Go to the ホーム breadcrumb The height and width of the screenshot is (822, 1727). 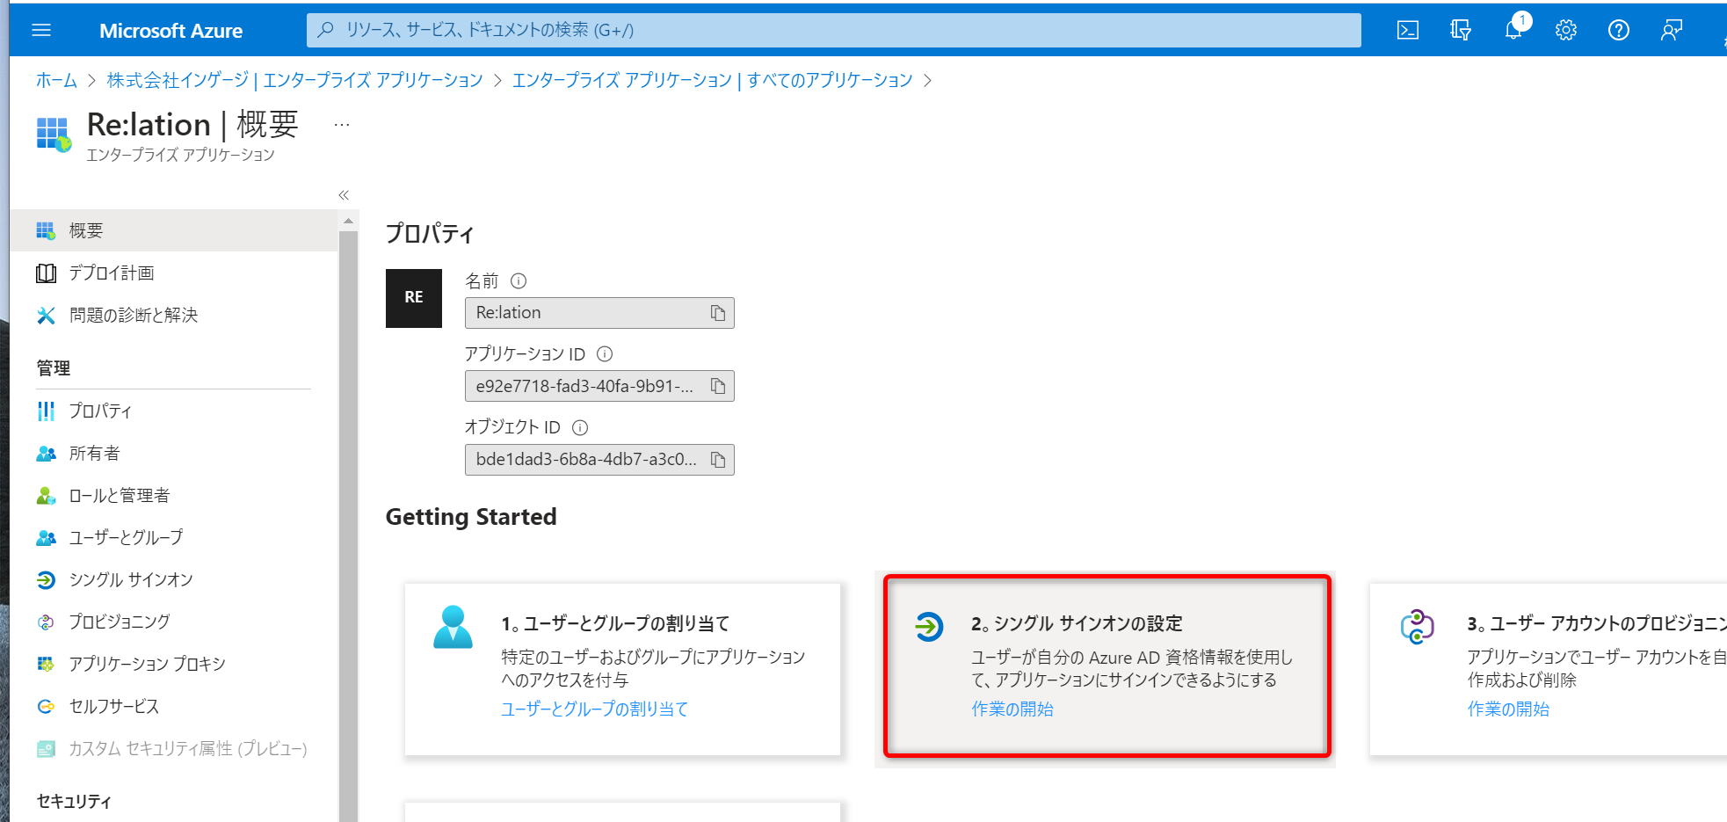(x=56, y=80)
